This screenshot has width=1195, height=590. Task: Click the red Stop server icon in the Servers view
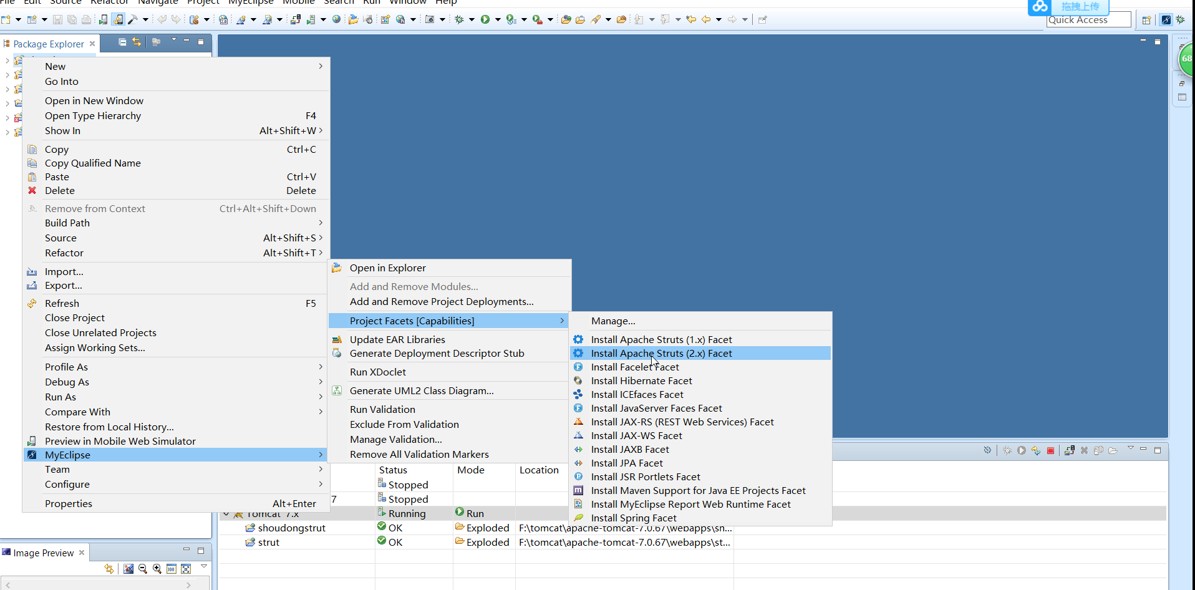coord(1050,451)
